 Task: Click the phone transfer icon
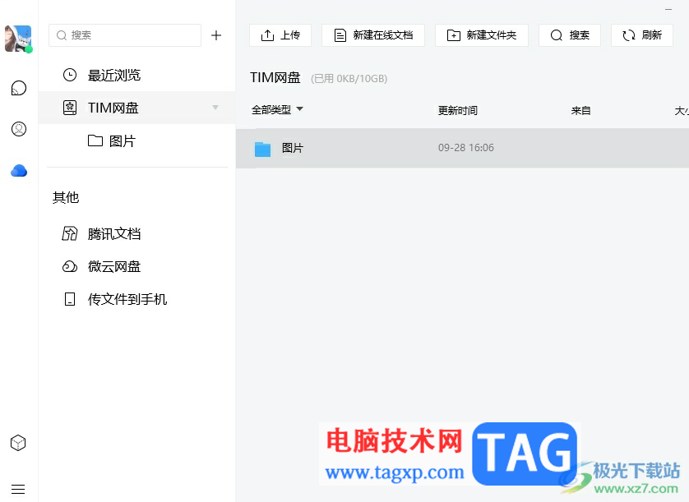(x=69, y=299)
